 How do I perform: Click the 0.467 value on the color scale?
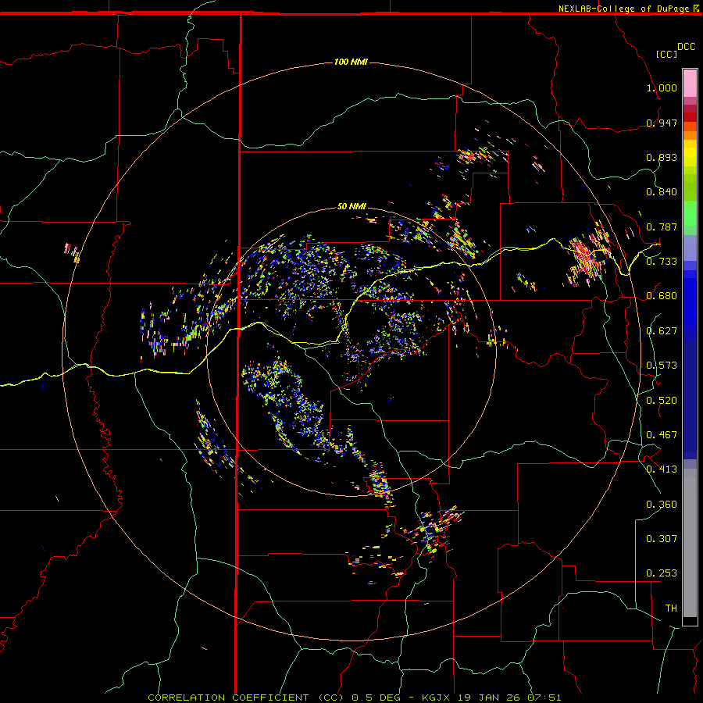click(x=662, y=435)
